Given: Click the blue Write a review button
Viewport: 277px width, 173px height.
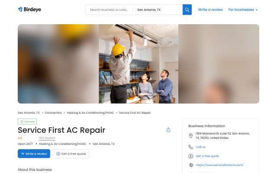Looking at the screenshot, I should pyautogui.click(x=34, y=154).
